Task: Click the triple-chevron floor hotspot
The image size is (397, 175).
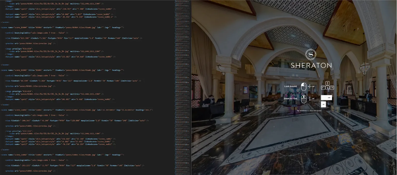Action: coord(295,120)
